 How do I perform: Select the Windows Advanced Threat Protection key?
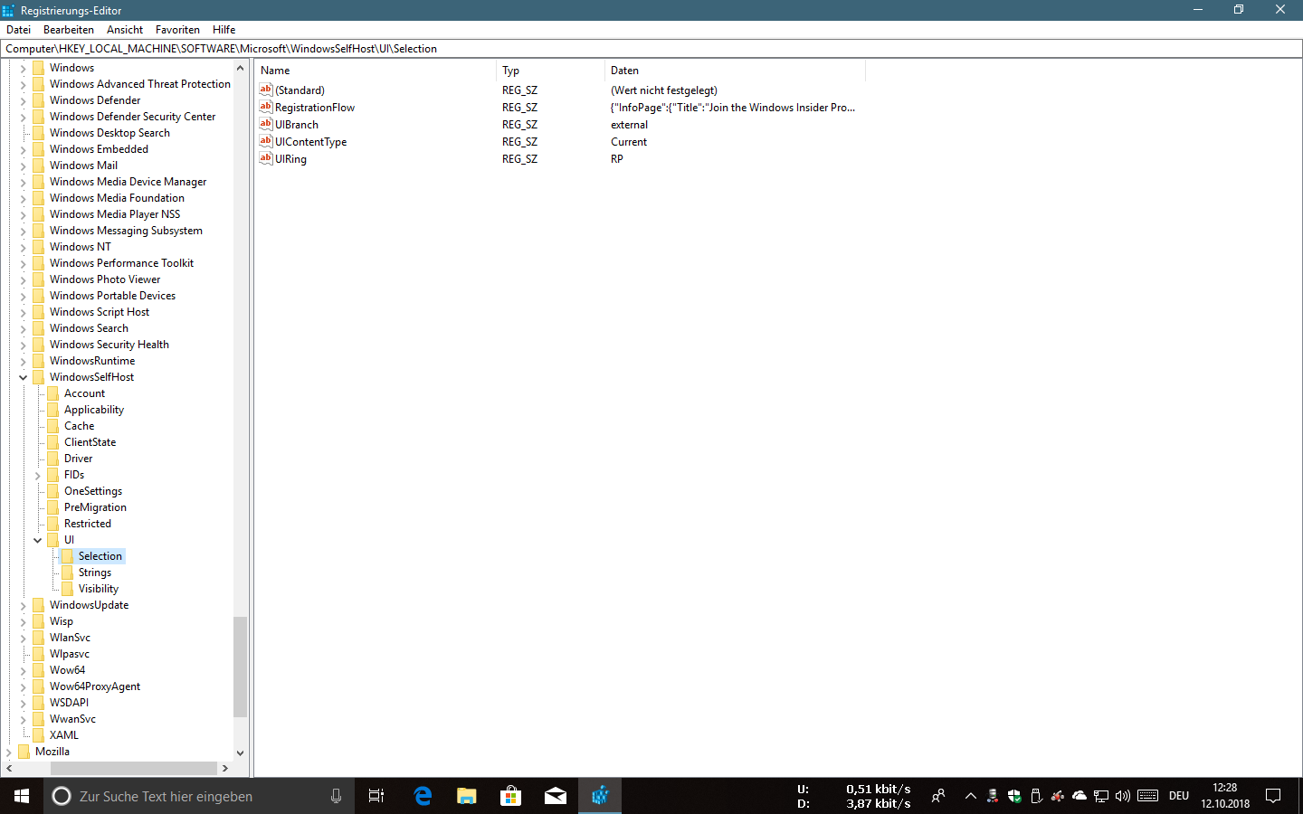click(x=140, y=84)
